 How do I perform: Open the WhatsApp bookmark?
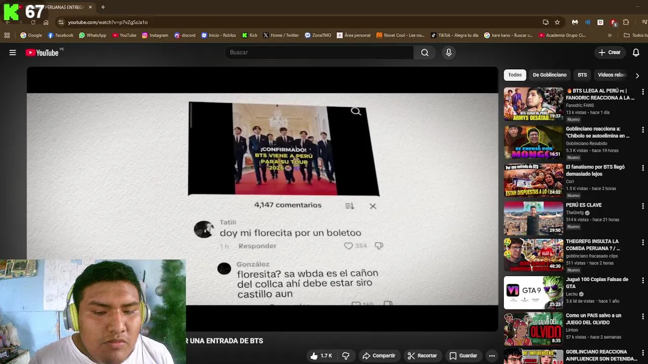pos(93,35)
